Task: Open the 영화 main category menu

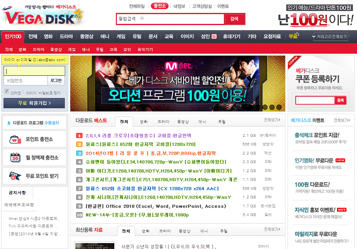Action: [48, 36]
